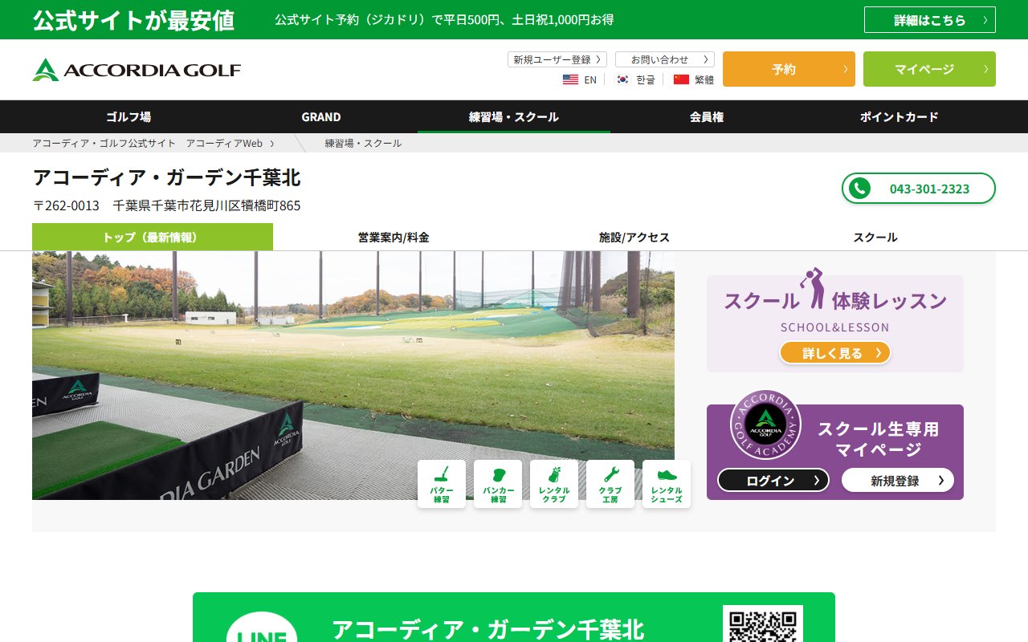Viewport: 1028px width, 642px height.
Task: Click the Accordia Golf logo
Action: (137, 70)
